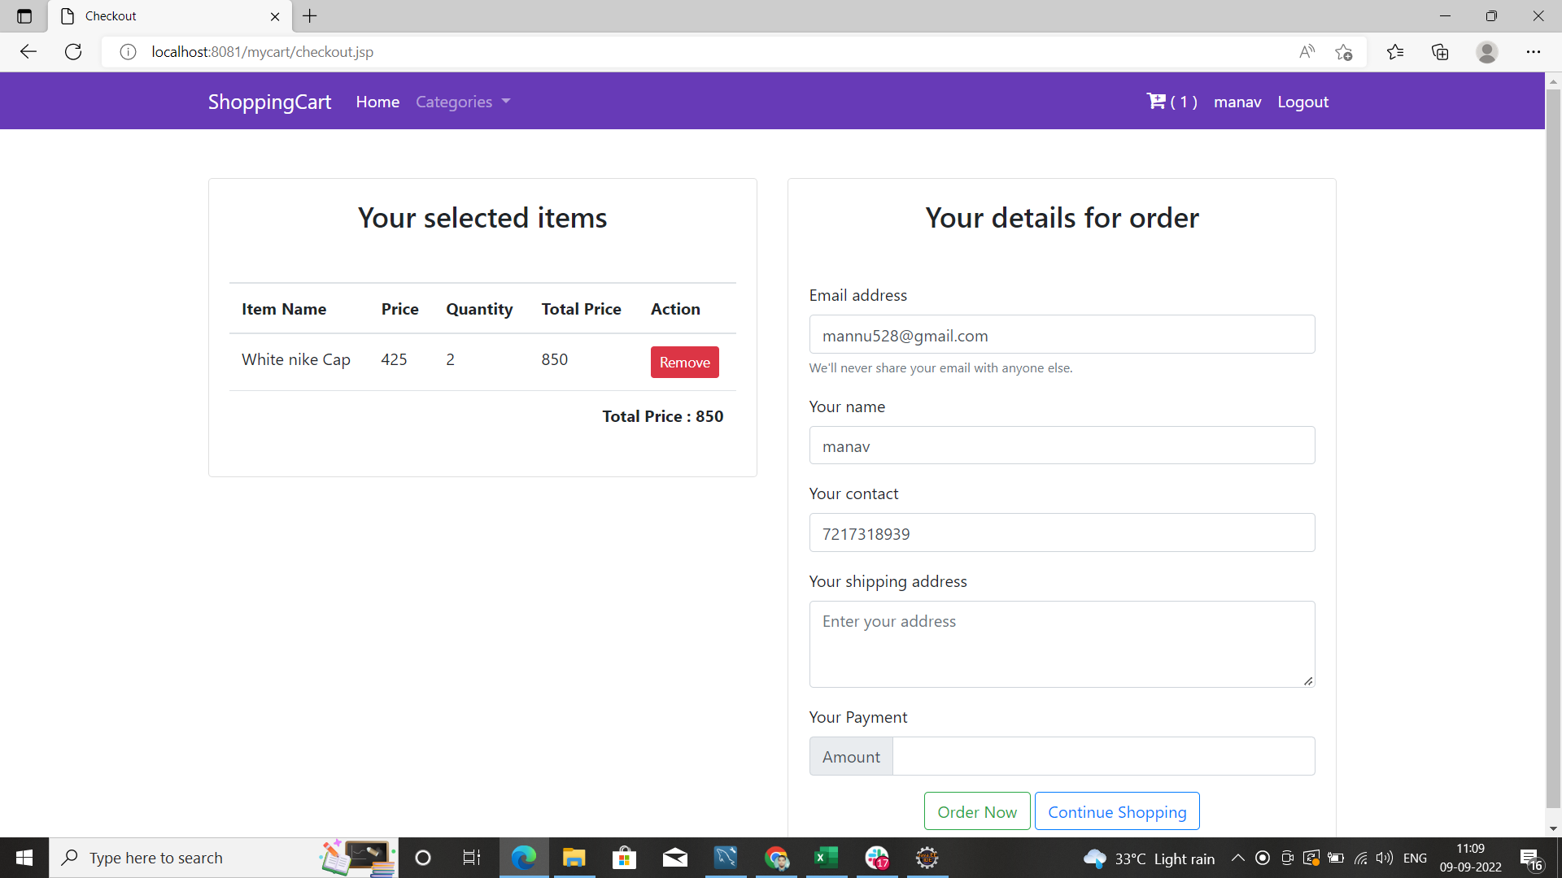Click the Order Now button
This screenshot has width=1562, height=878.
point(976,811)
